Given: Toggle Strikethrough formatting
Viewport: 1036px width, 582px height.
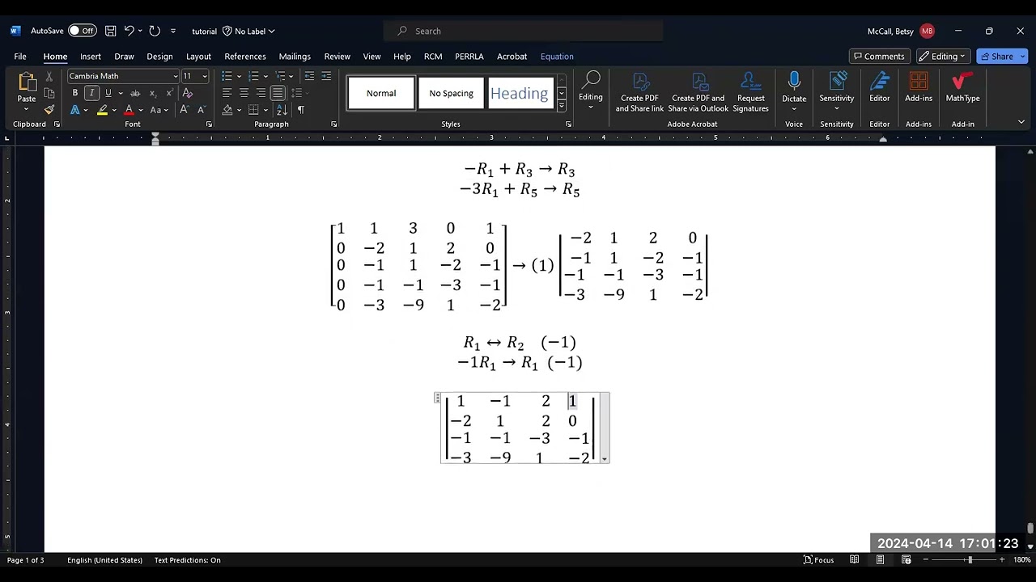Looking at the screenshot, I should [135, 93].
